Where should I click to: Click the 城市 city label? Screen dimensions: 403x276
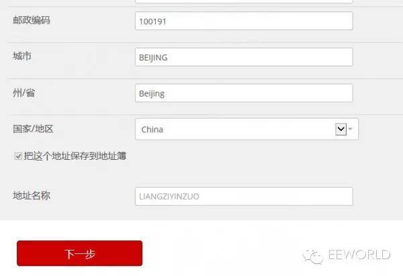click(x=22, y=56)
